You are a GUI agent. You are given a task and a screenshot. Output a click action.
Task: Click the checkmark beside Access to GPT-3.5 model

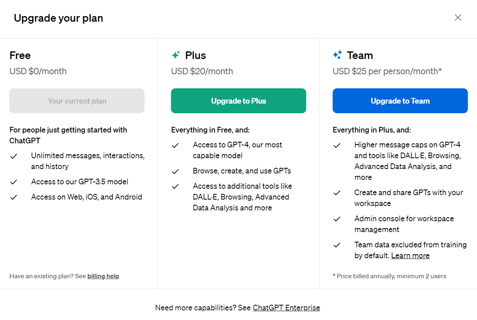pos(13,182)
